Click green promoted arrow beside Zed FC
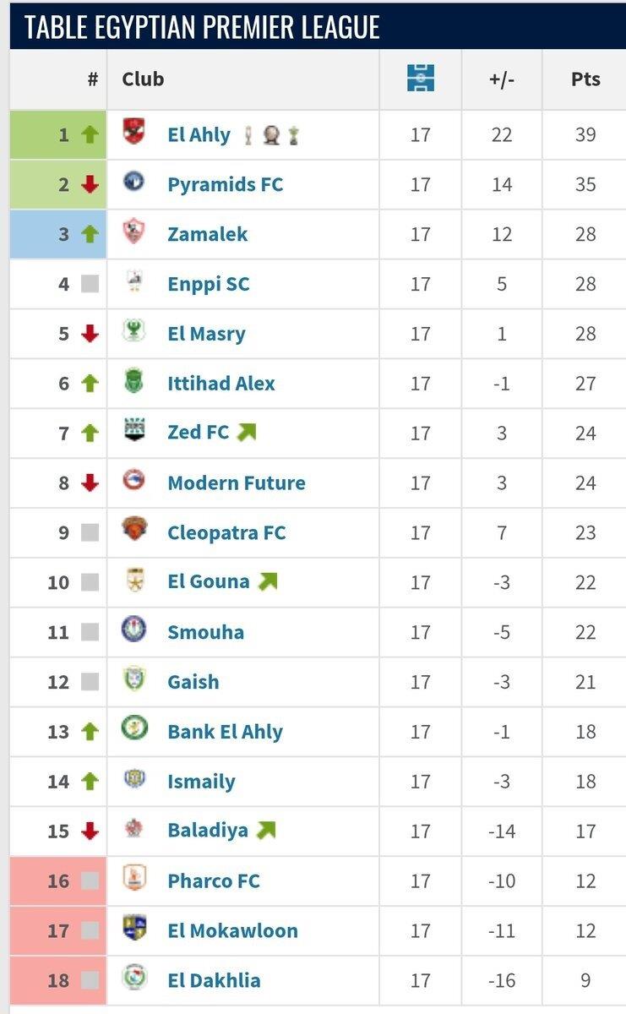Screen dimensions: 626x1014 pos(246,433)
